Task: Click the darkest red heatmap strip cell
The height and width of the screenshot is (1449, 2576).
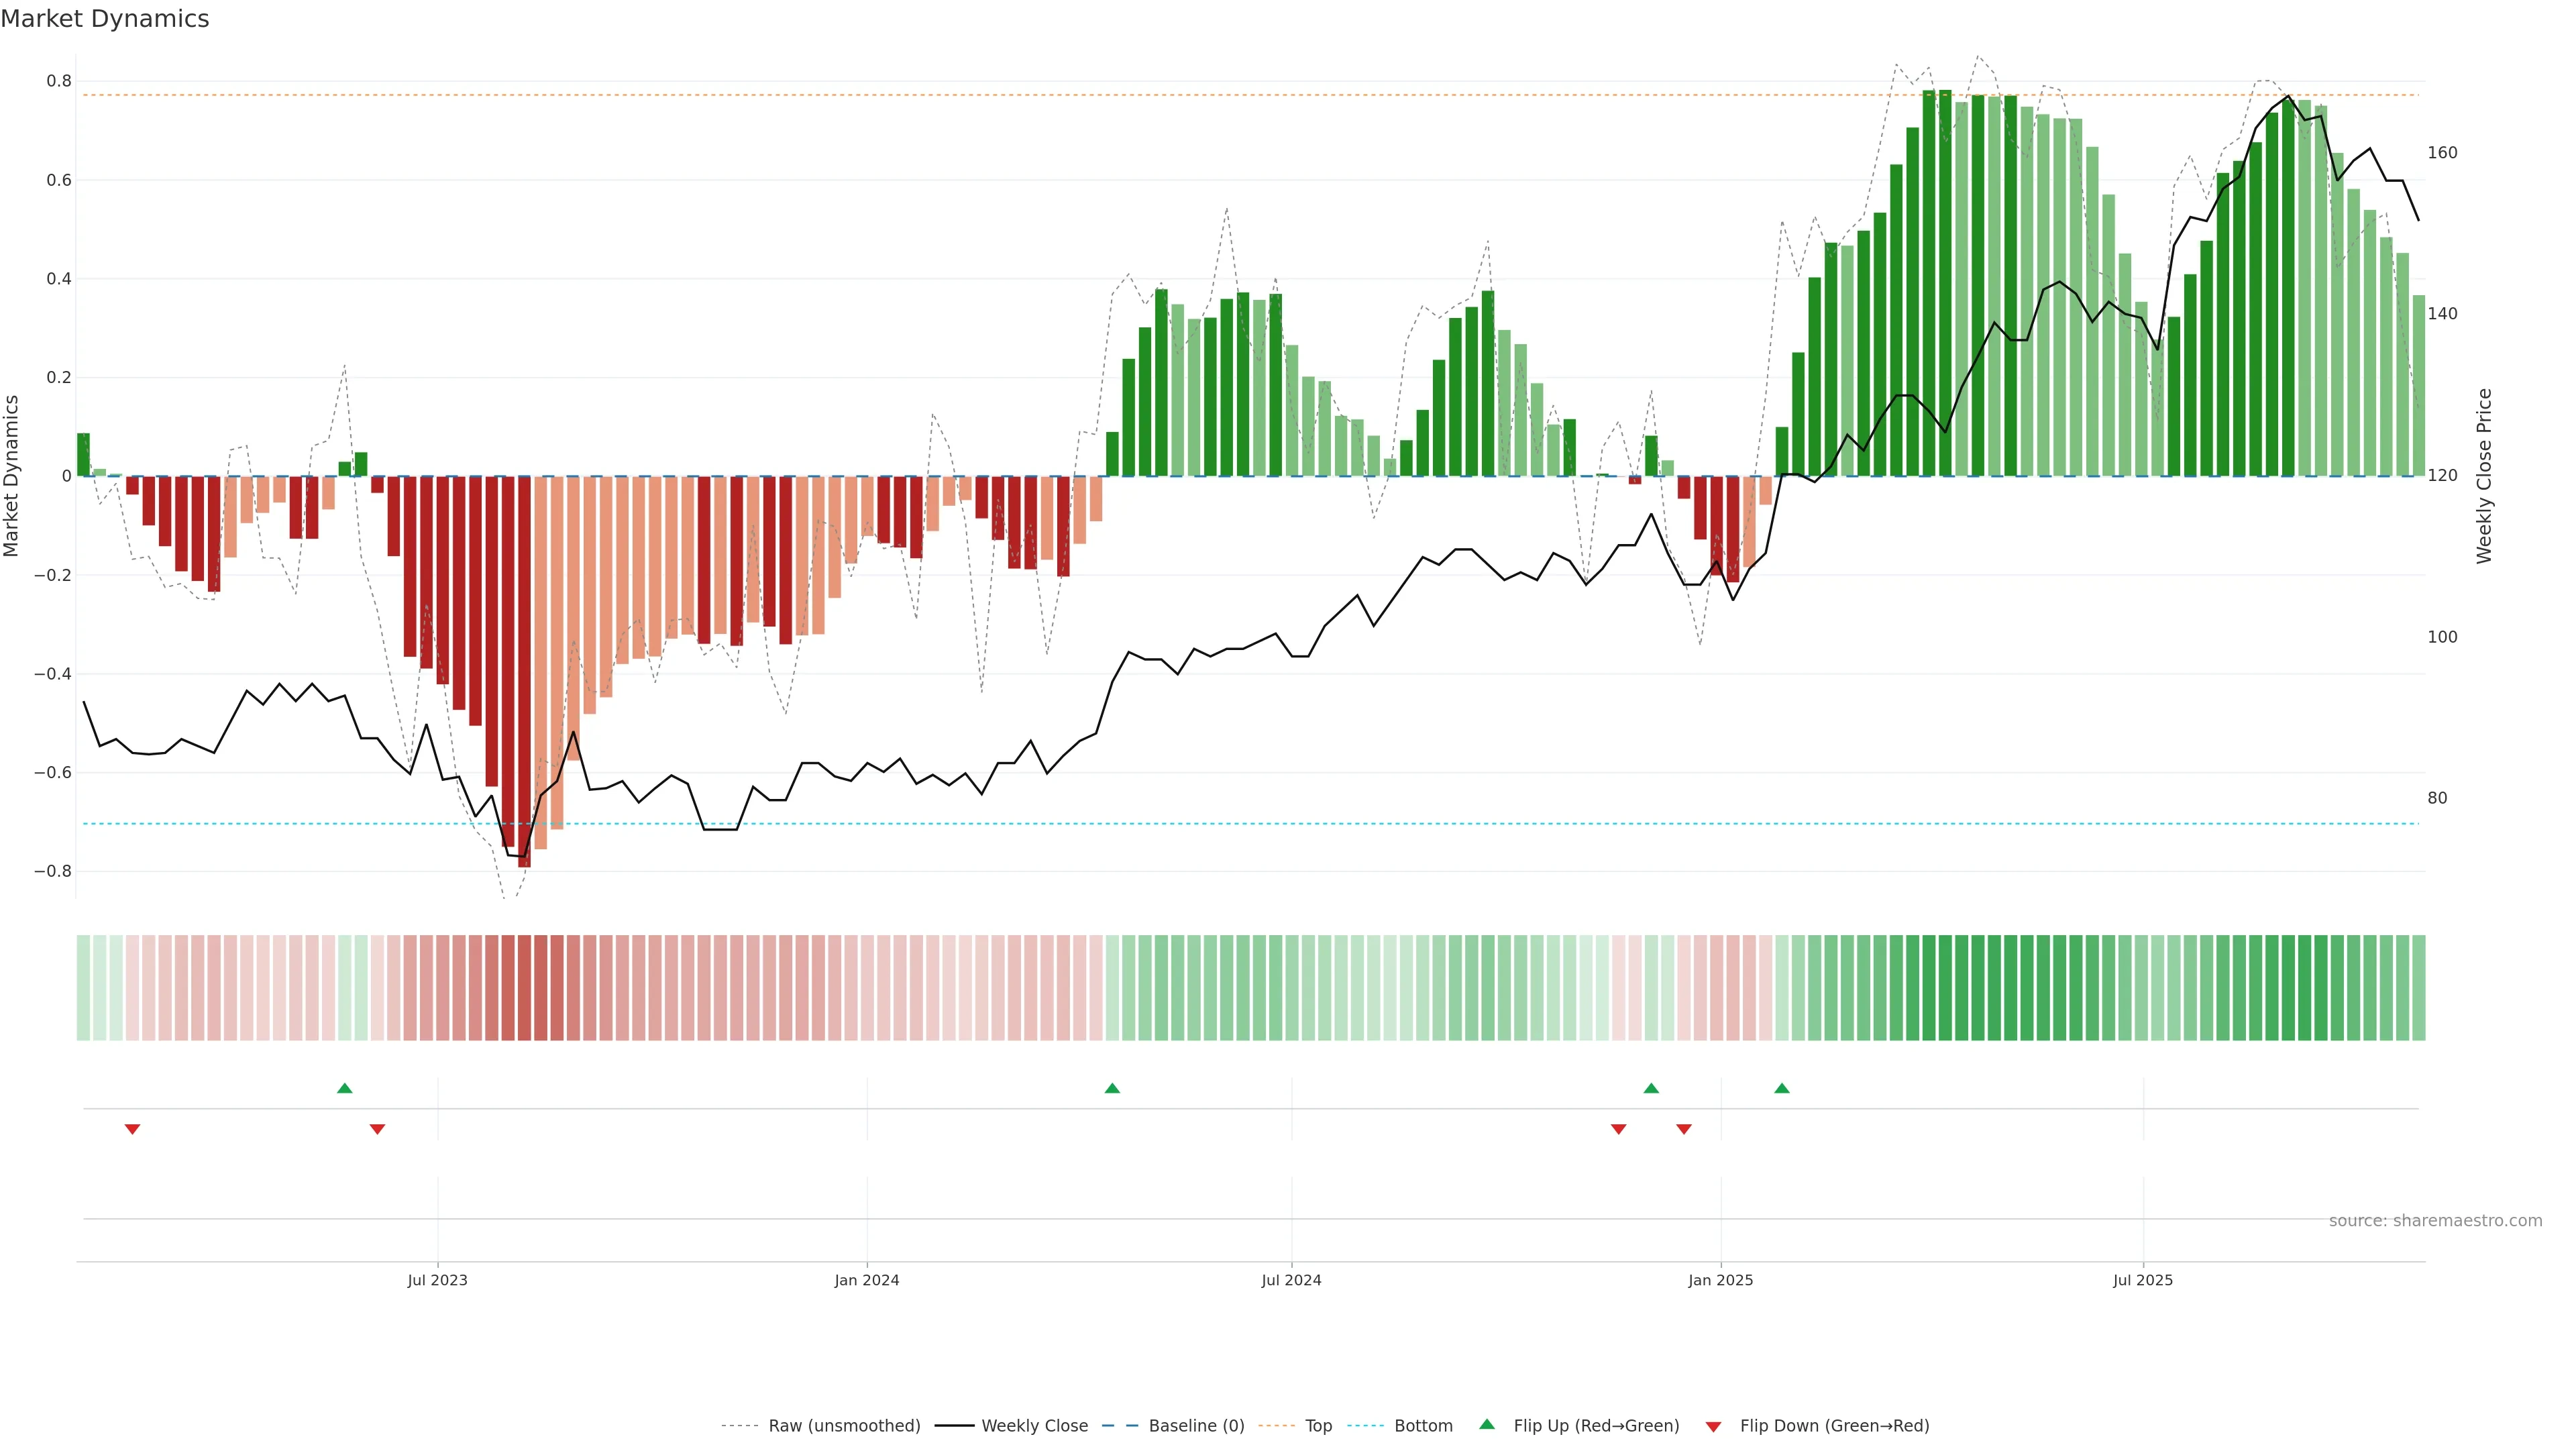Action: [524, 987]
